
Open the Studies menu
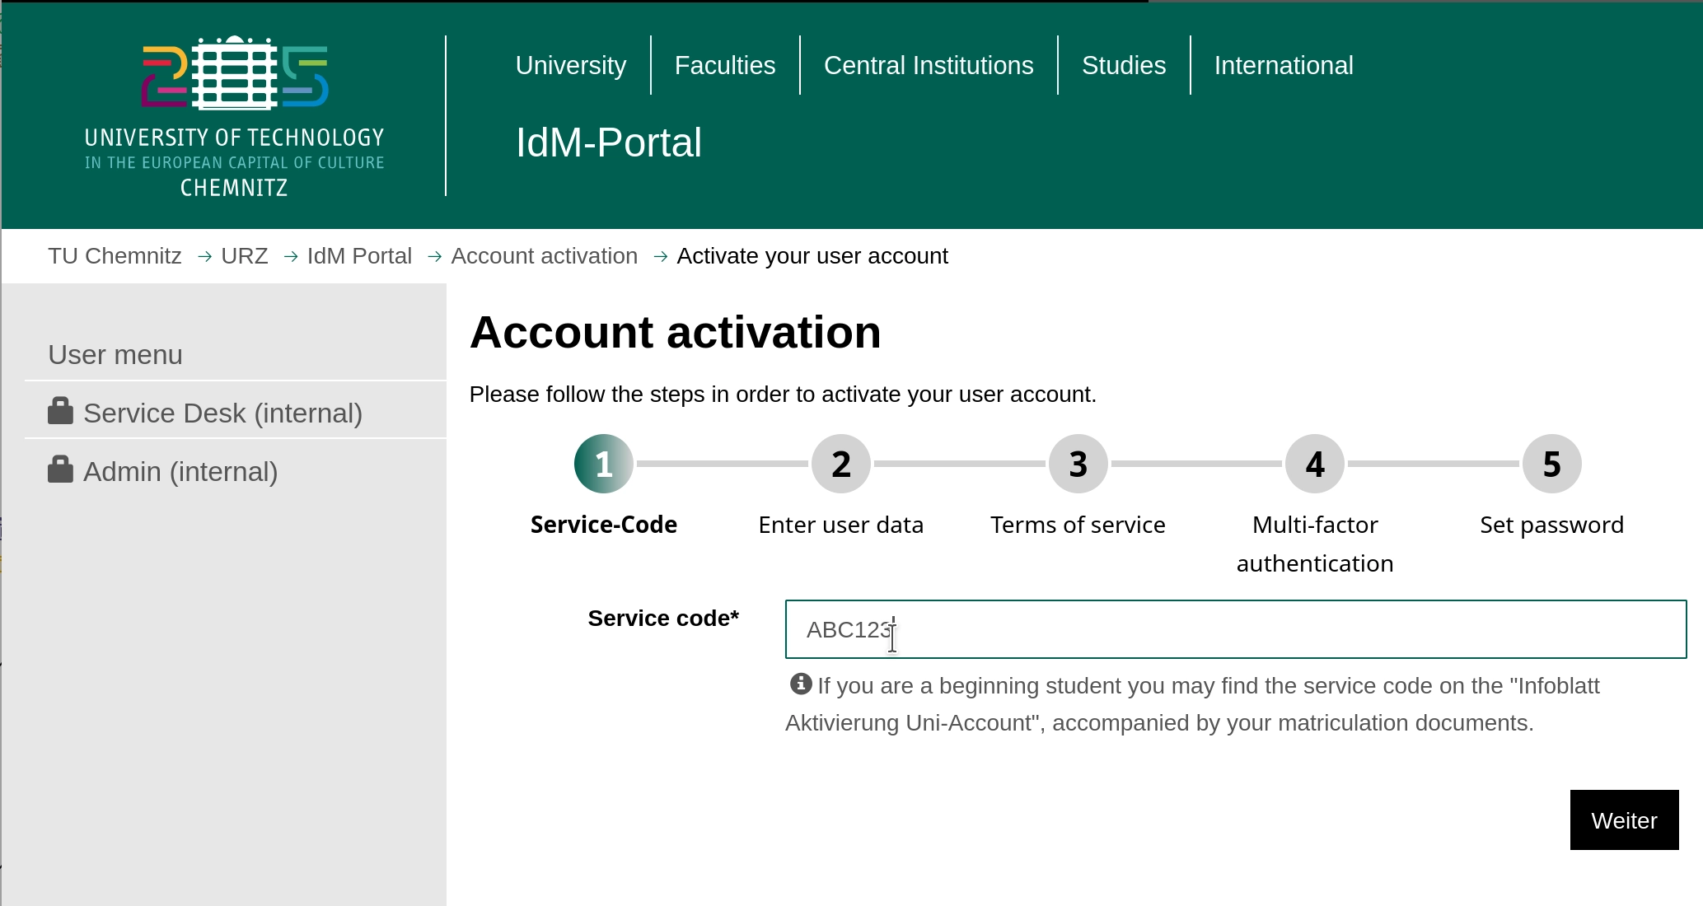point(1123,64)
